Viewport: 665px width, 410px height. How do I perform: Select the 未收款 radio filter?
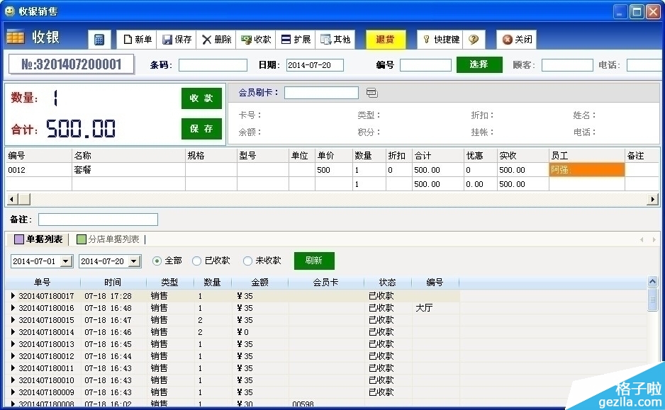pos(247,261)
